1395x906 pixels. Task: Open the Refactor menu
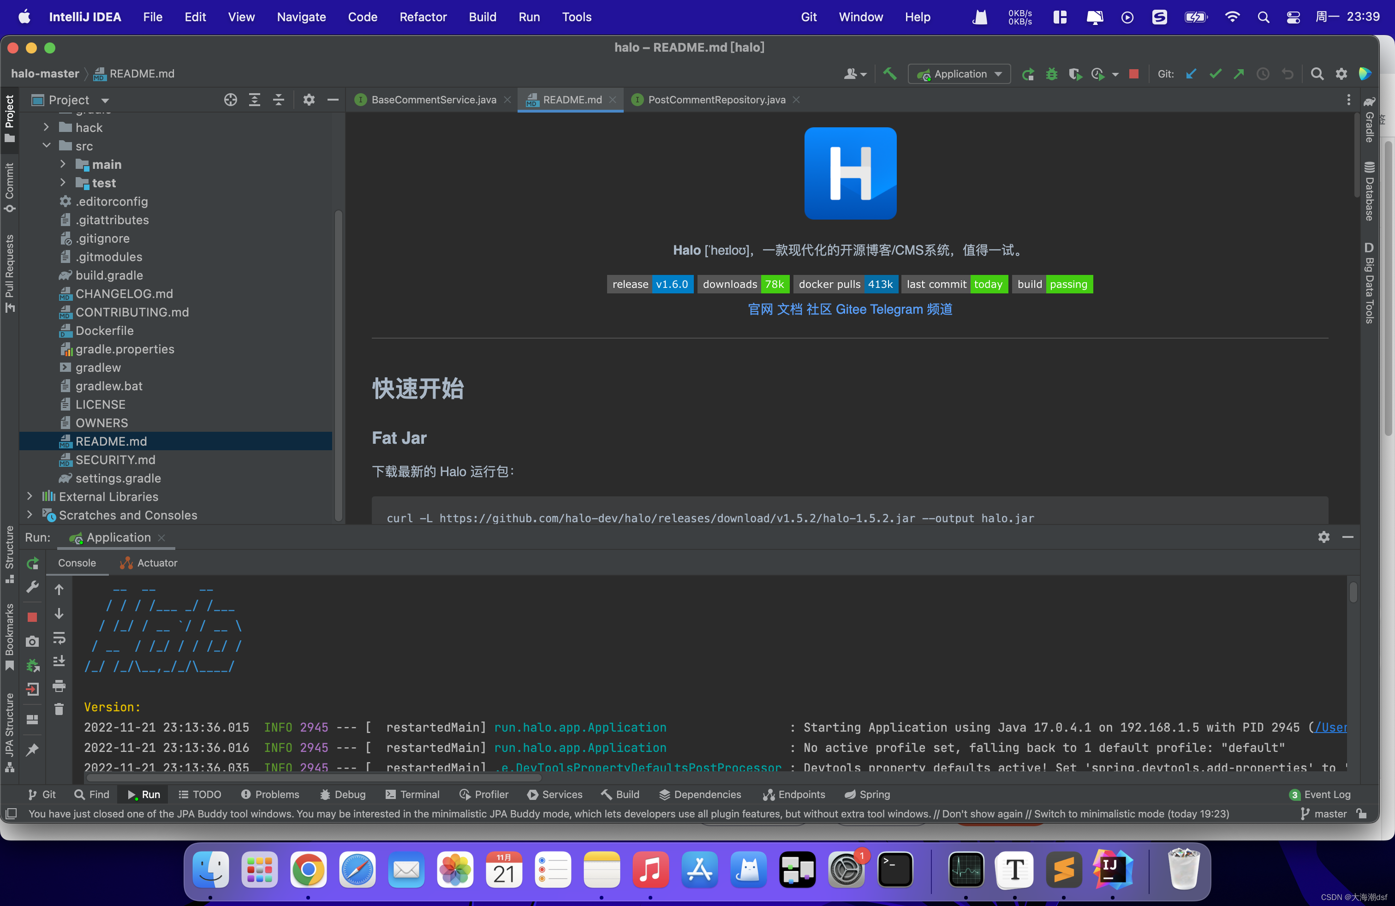click(423, 17)
